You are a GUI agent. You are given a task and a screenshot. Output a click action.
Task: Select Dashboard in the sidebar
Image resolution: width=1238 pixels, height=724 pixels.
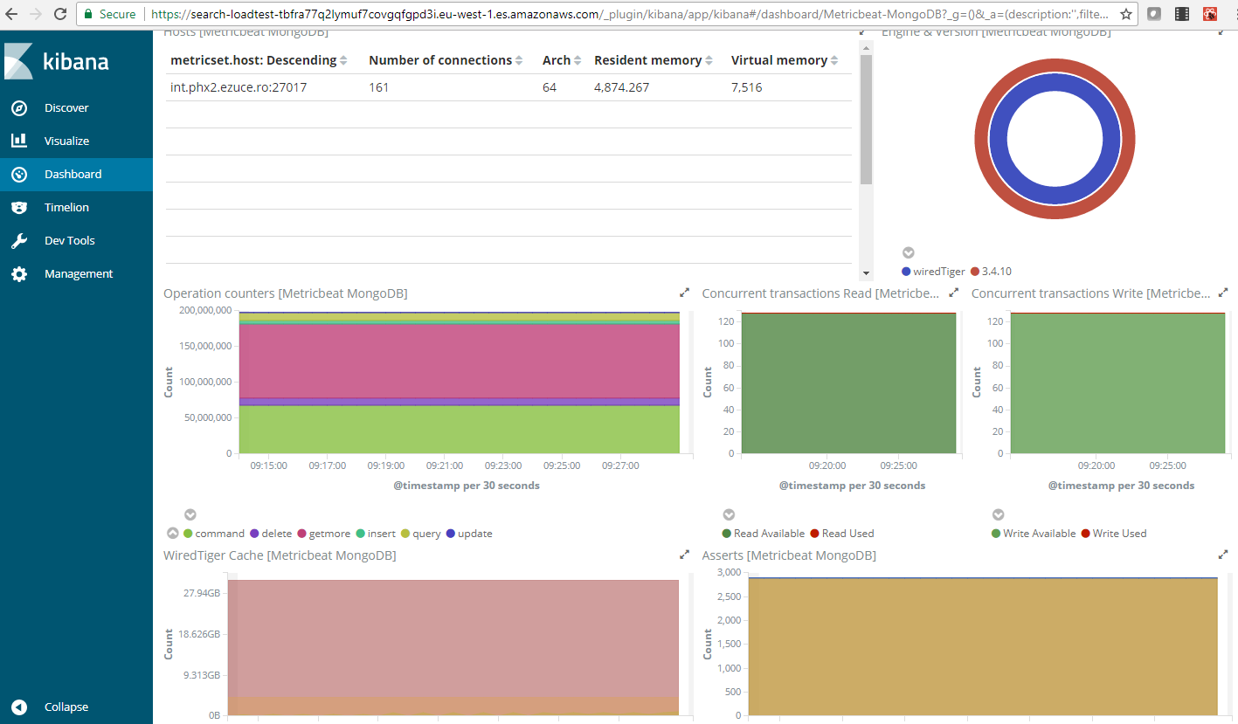pyautogui.click(x=76, y=174)
